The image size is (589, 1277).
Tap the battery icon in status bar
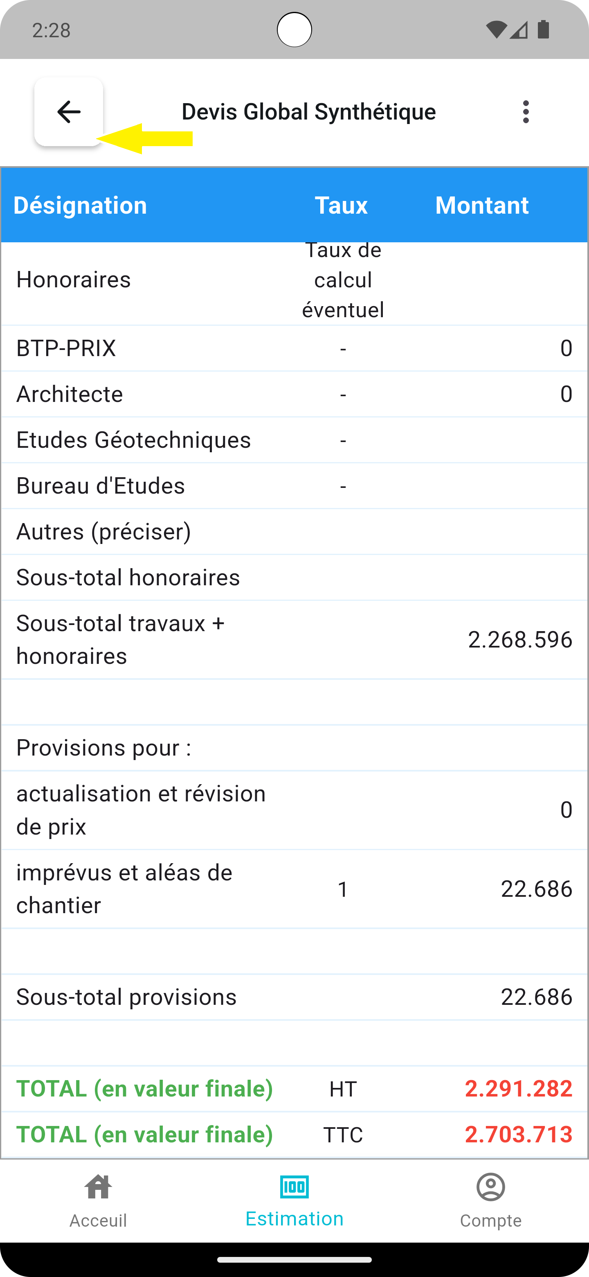coord(544,29)
